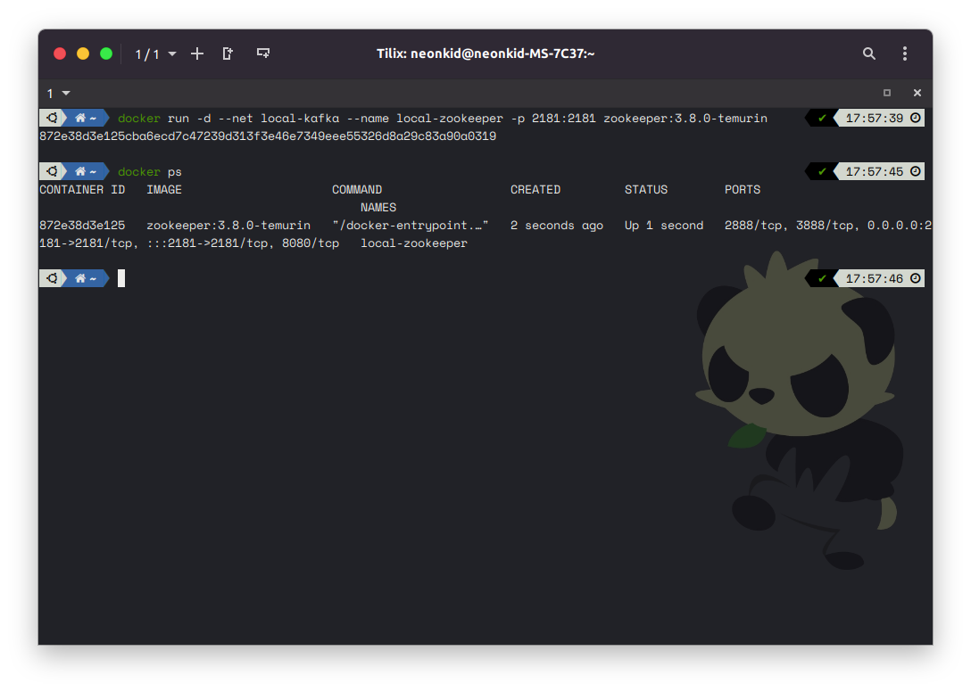971x692 pixels.
Task: Click the 'CREATED' column header
Action: pyautogui.click(x=535, y=189)
